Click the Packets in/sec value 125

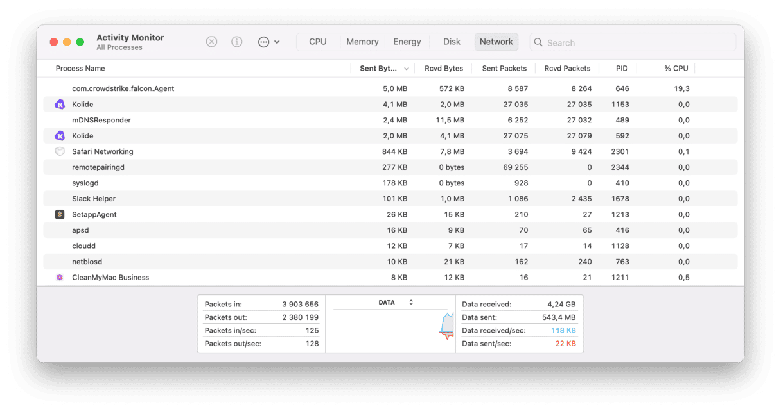[312, 331]
